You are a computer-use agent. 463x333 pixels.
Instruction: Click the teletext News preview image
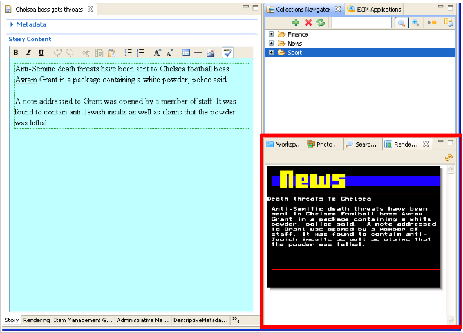click(354, 227)
